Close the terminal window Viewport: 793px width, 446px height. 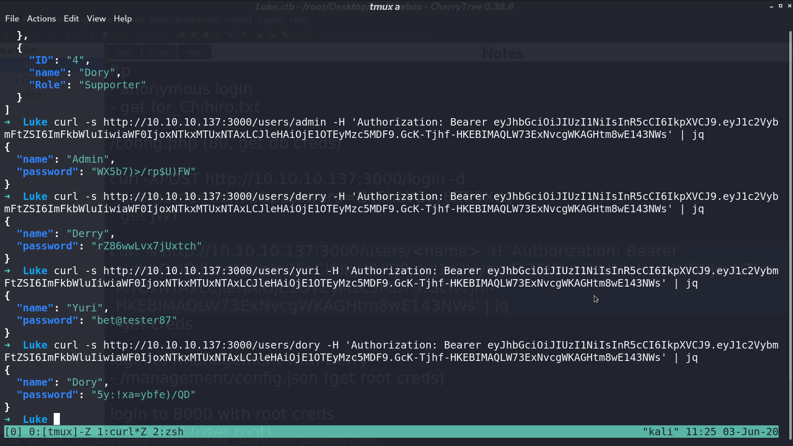coord(789,6)
